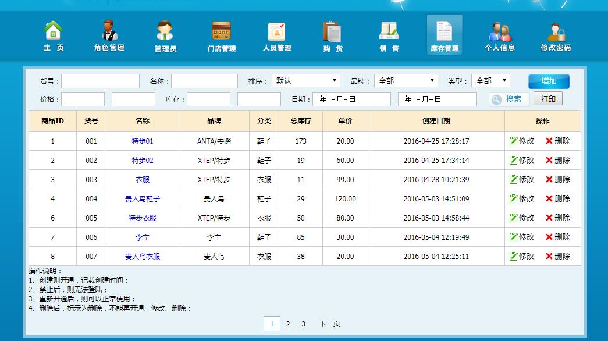
Task: Go to page 2 of results
Action: (287, 324)
